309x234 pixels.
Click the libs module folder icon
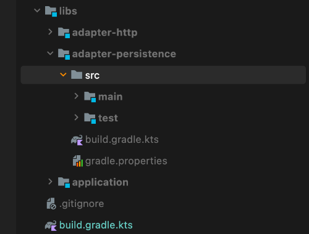tap(51, 11)
